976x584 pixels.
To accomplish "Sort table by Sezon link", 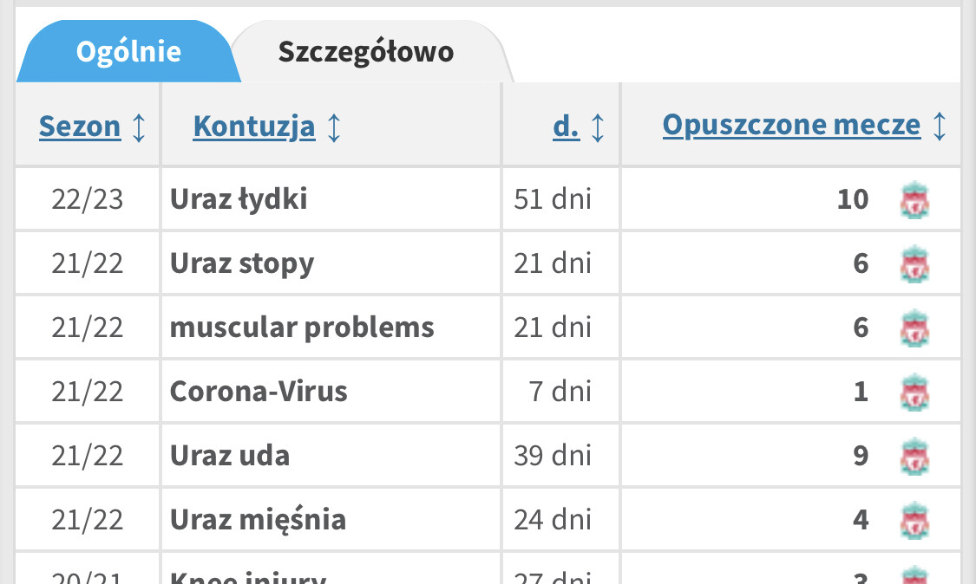I will click(x=80, y=127).
